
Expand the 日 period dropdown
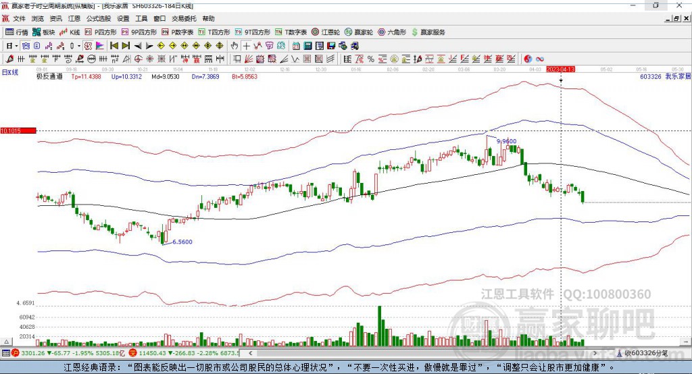(x=16, y=46)
